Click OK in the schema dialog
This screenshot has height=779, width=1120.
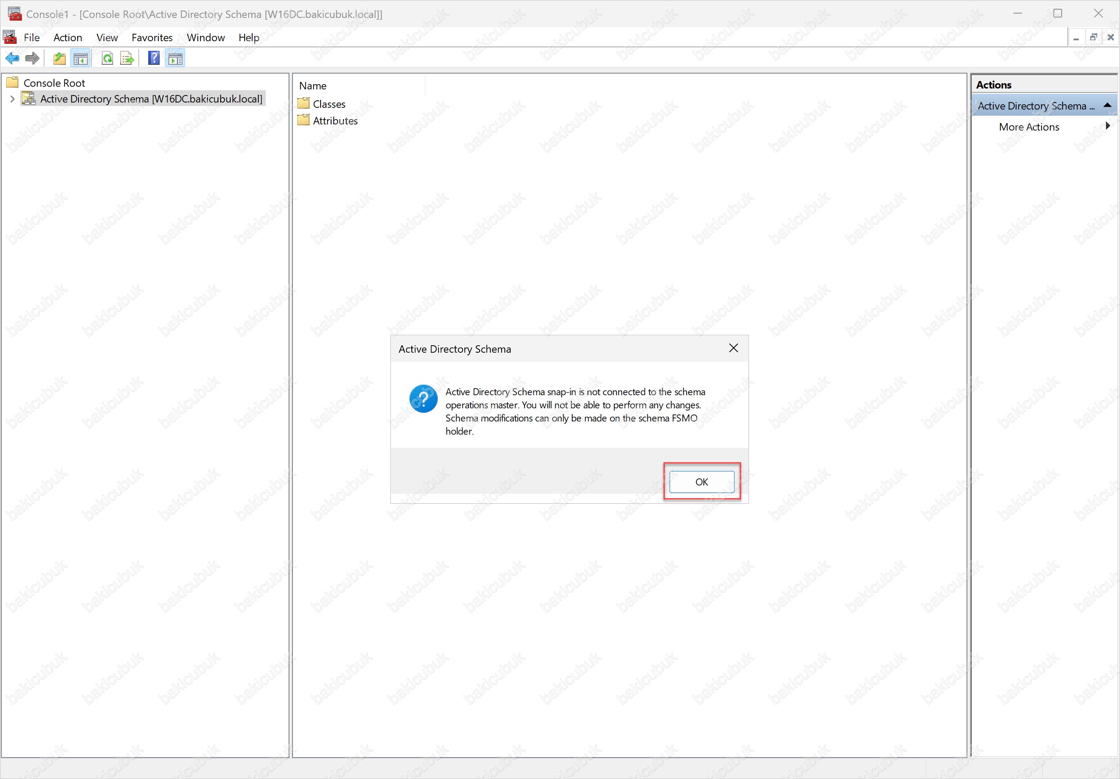(x=702, y=482)
